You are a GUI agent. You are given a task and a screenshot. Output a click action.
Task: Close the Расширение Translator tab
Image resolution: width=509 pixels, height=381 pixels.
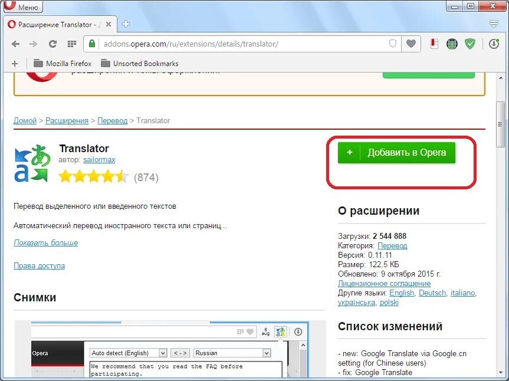109,24
